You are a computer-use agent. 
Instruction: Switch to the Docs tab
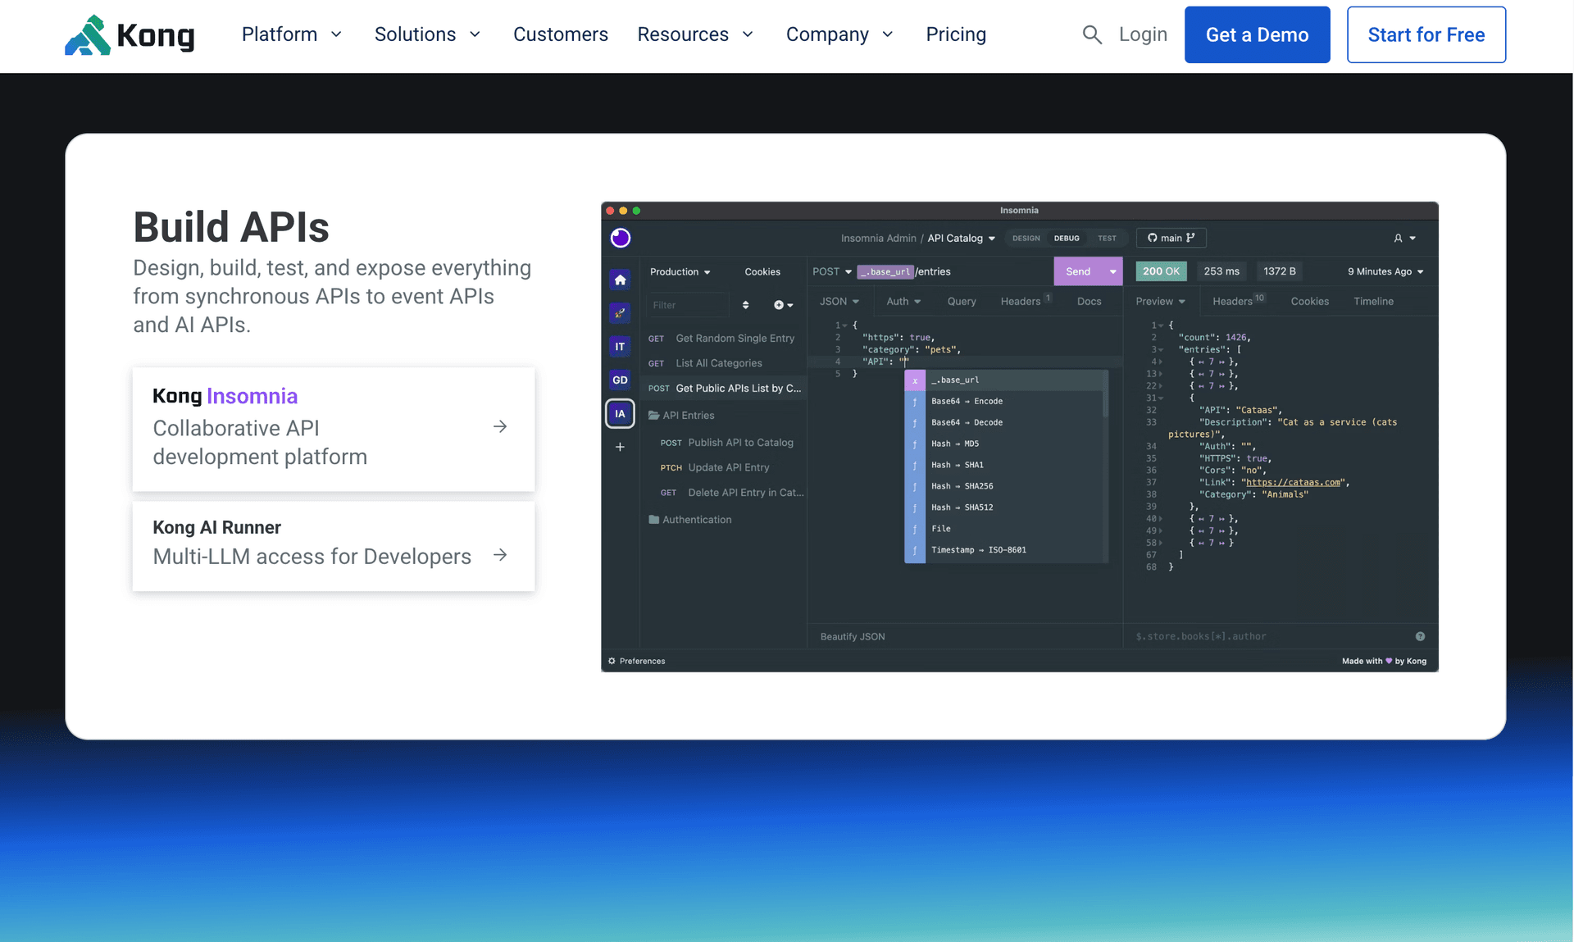pyautogui.click(x=1089, y=302)
